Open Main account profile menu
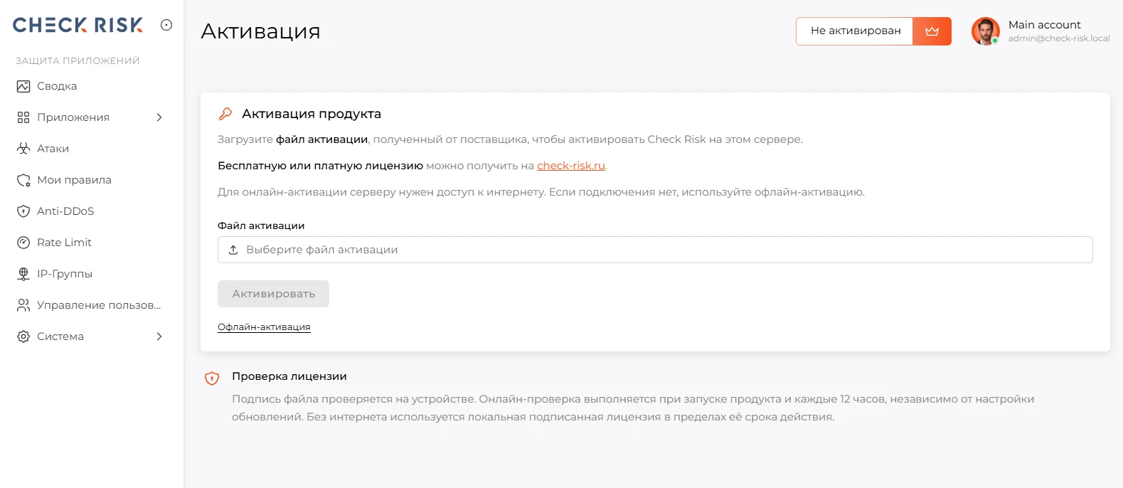The image size is (1123, 488). 1040,31
